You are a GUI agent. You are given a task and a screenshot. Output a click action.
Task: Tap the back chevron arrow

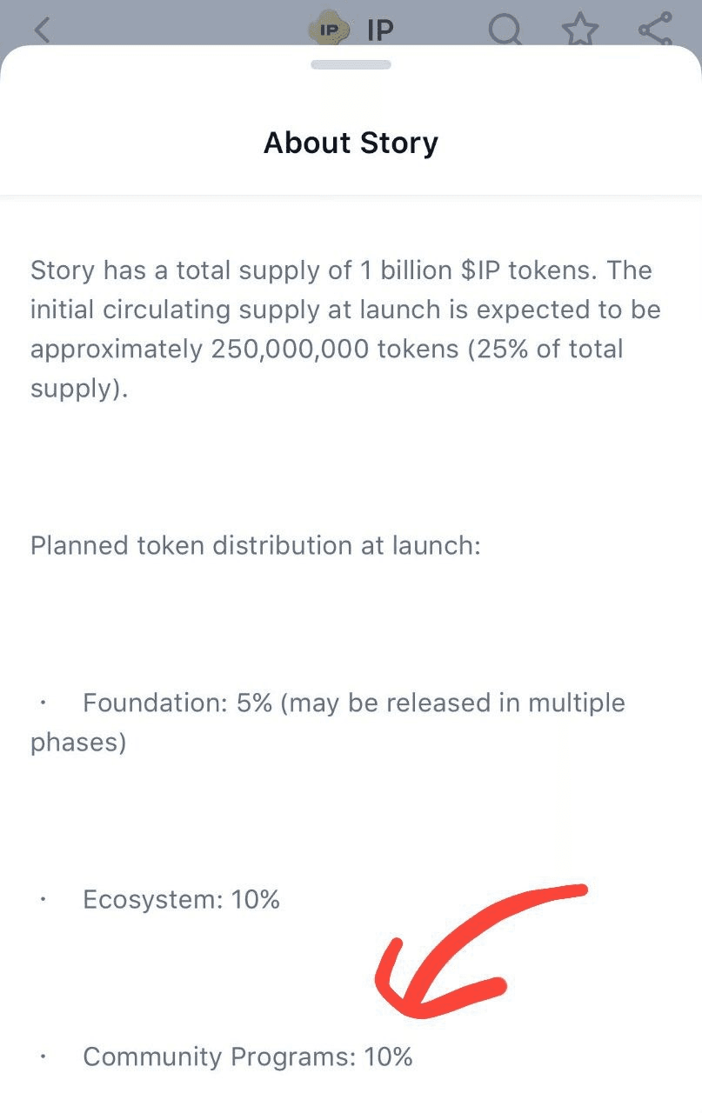click(42, 30)
